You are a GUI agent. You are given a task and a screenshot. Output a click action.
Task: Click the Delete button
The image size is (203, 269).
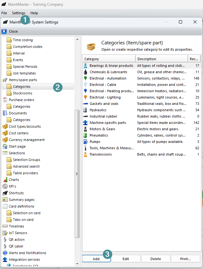point(156,259)
